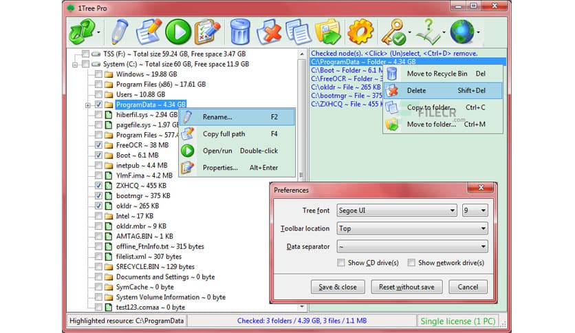This screenshot has width=575, height=333.
Task: Choose Copy full path menu item
Action: [x=237, y=134]
